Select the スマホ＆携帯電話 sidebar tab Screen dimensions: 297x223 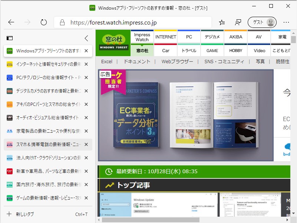click(x=48, y=144)
